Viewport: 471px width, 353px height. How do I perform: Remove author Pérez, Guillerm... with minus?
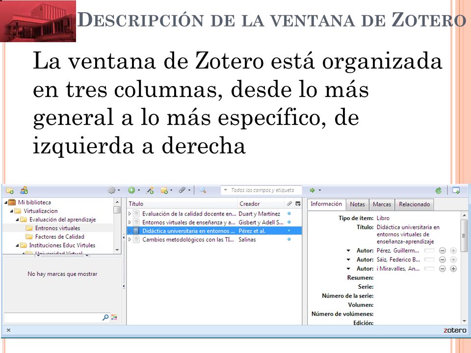pyautogui.click(x=442, y=251)
